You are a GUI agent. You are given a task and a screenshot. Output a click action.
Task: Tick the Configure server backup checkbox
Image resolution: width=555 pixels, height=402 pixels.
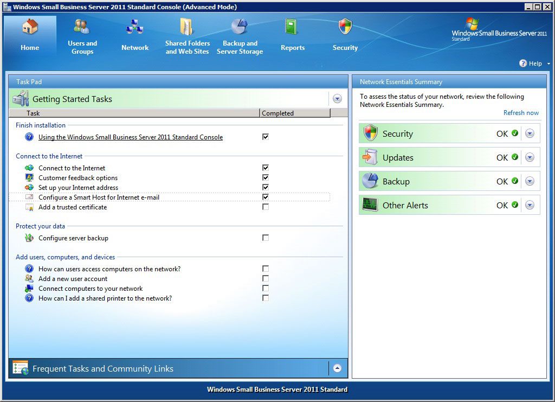click(266, 238)
